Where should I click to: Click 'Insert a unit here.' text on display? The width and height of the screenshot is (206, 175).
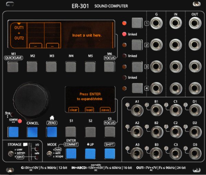point(87,35)
